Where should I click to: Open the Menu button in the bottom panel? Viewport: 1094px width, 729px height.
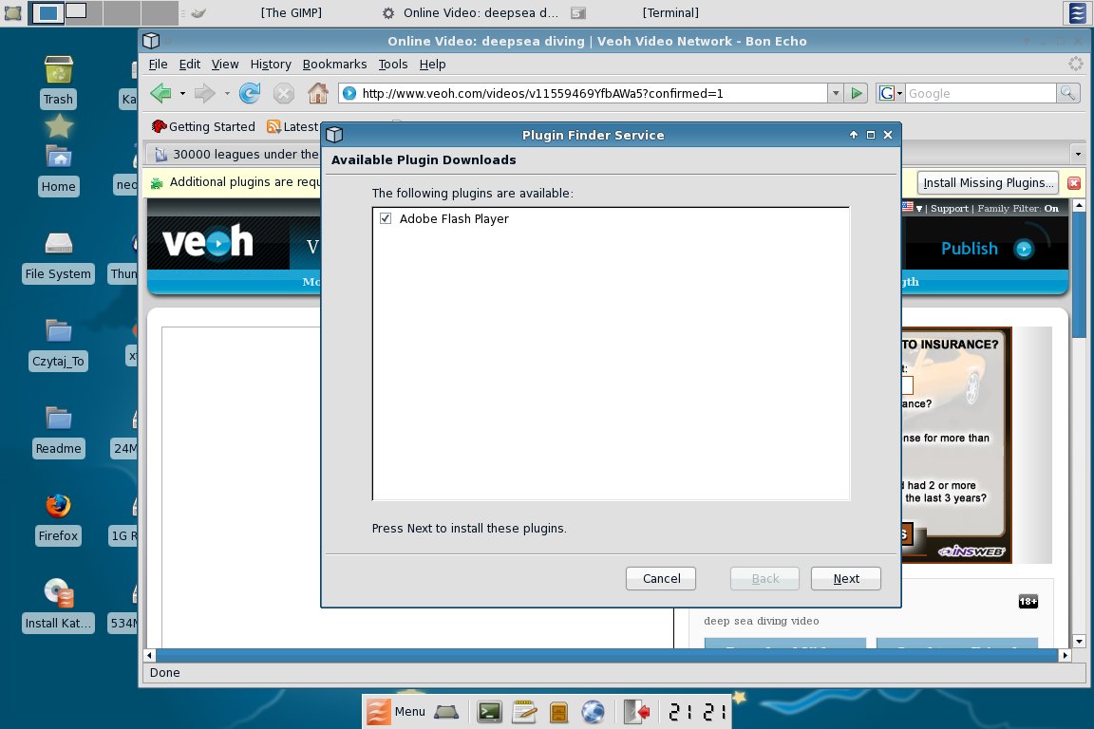(396, 712)
